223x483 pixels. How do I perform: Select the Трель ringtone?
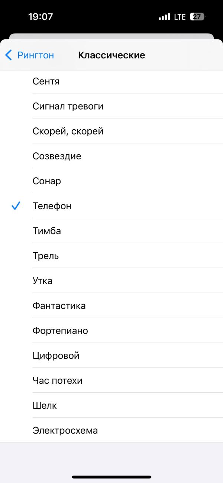(x=111, y=256)
